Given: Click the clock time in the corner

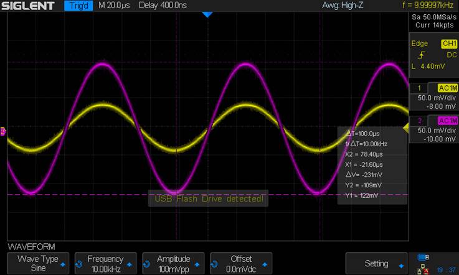Looking at the screenshot, I should 447,270.
